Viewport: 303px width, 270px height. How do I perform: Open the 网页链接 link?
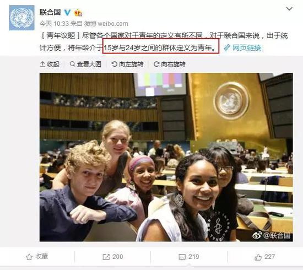(247, 47)
